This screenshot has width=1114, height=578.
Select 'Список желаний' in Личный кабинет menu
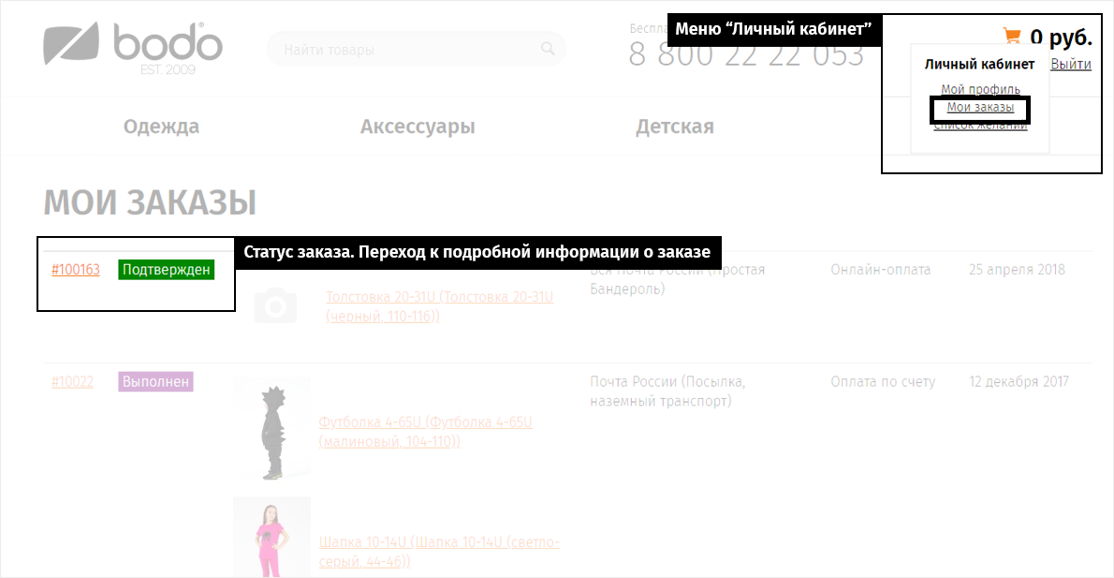click(x=980, y=126)
